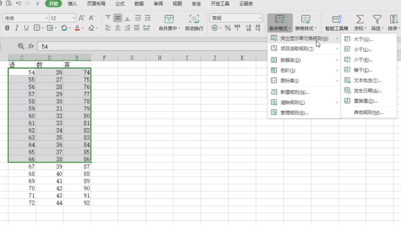401x225 pixels.
Task: Switch to 数据 Data tab
Action: [x=139, y=4]
